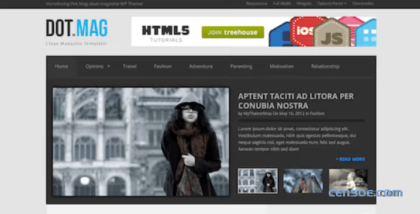The image size is (420, 214).
Task: Open the Relationship navigation item
Action: tap(325, 67)
